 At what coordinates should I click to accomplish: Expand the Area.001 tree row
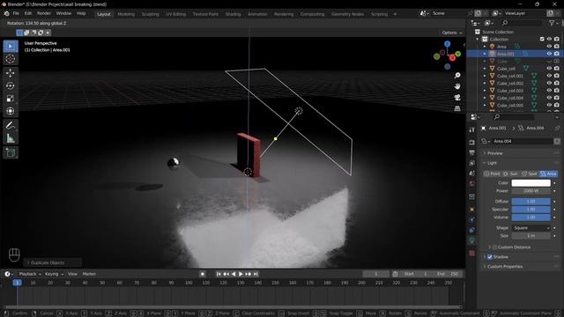485,54
